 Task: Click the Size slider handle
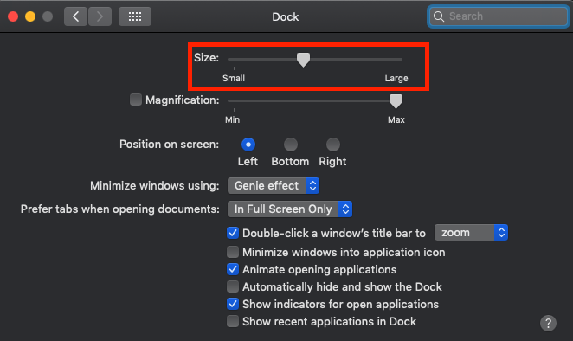tap(303, 60)
